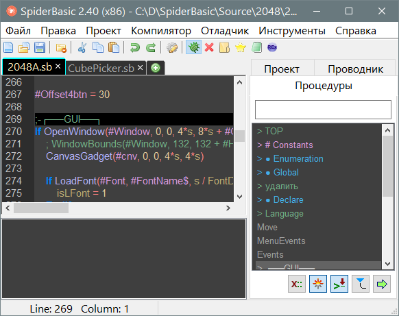Jump to > Global marker

[x=278, y=172]
